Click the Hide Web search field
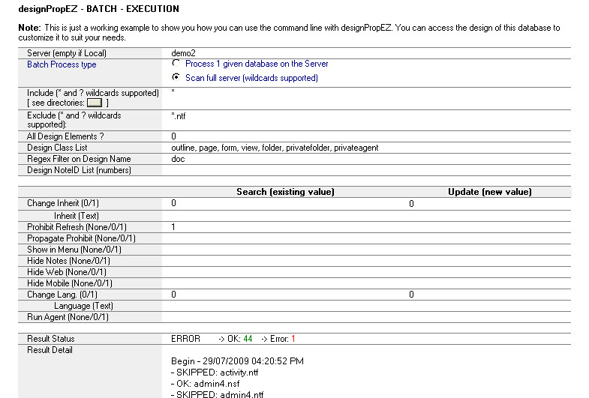Image resolution: width=589 pixels, height=398 pixels. [285, 271]
